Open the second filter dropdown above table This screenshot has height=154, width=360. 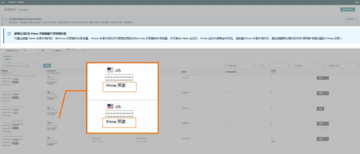[x=275, y=66]
